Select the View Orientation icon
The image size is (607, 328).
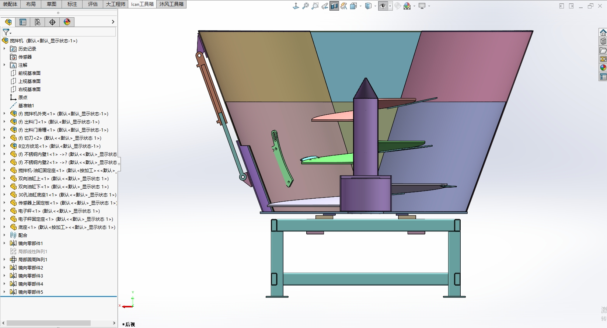point(296,6)
